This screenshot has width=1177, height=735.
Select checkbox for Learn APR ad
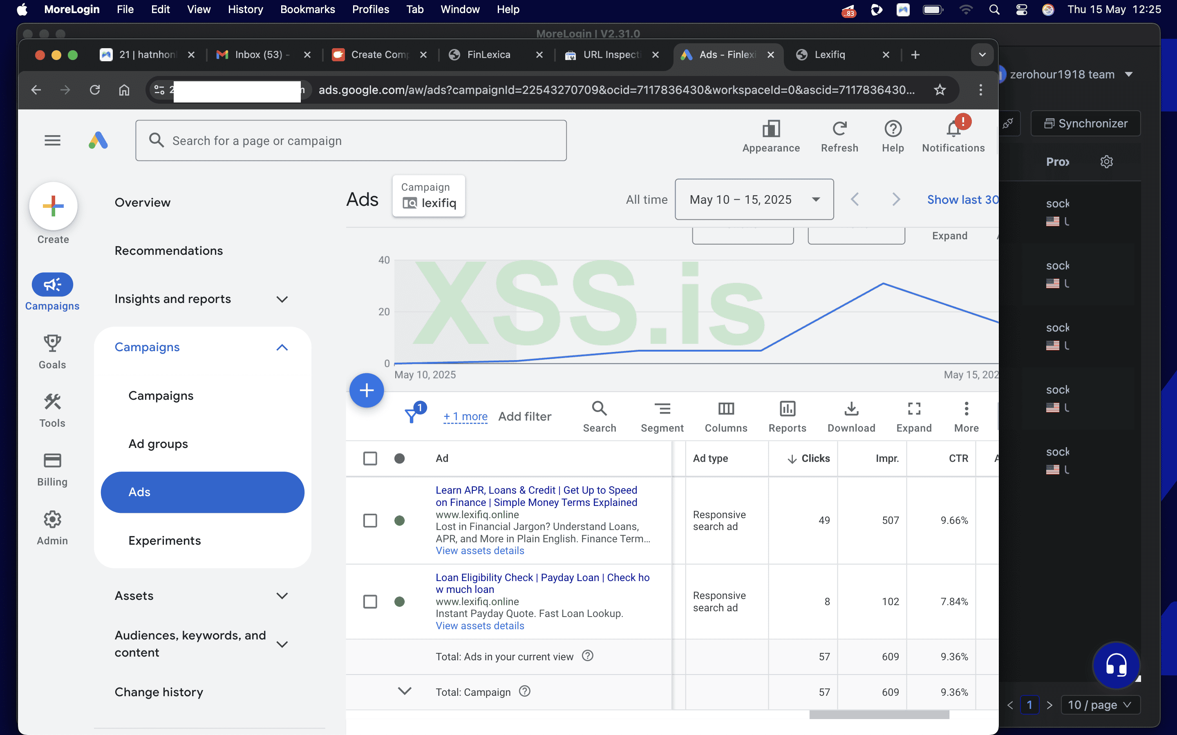coord(370,521)
